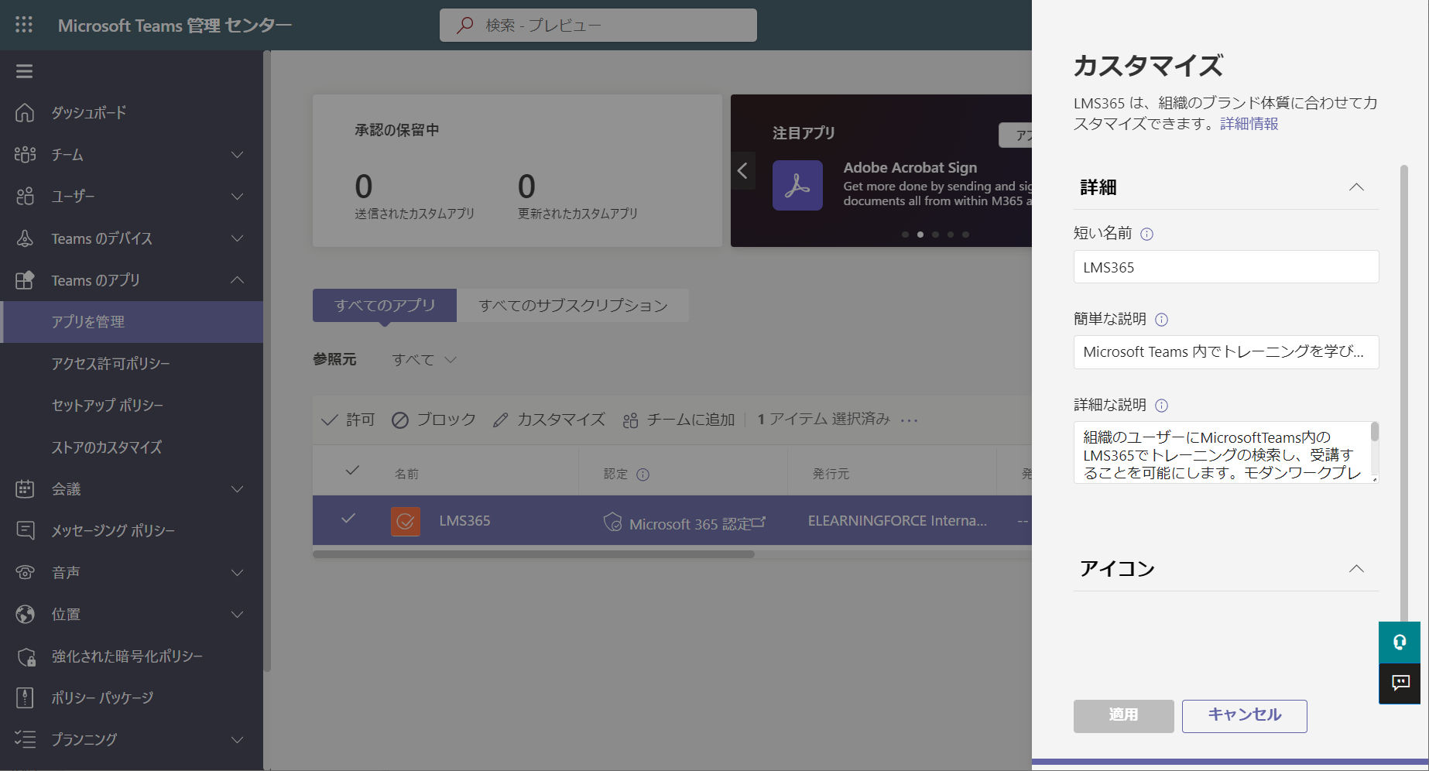Click the ブロック toolbar button
1429x771 pixels.
pyautogui.click(x=433, y=420)
